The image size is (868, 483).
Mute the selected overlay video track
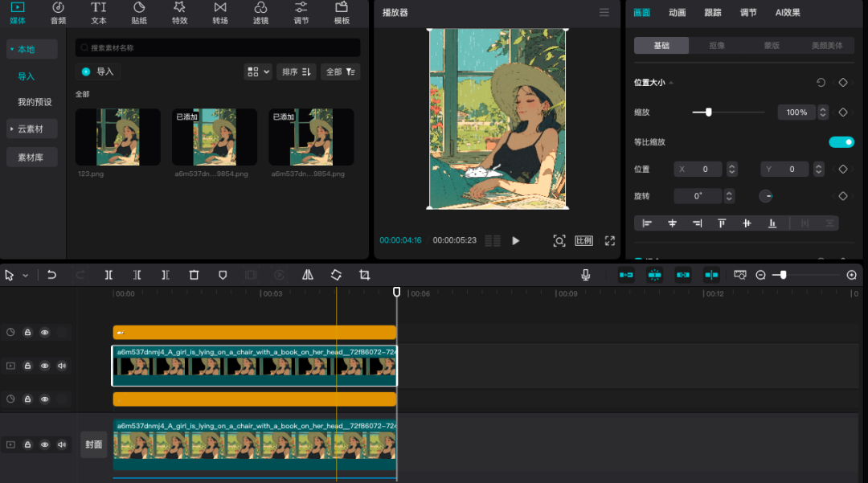pyautogui.click(x=62, y=366)
